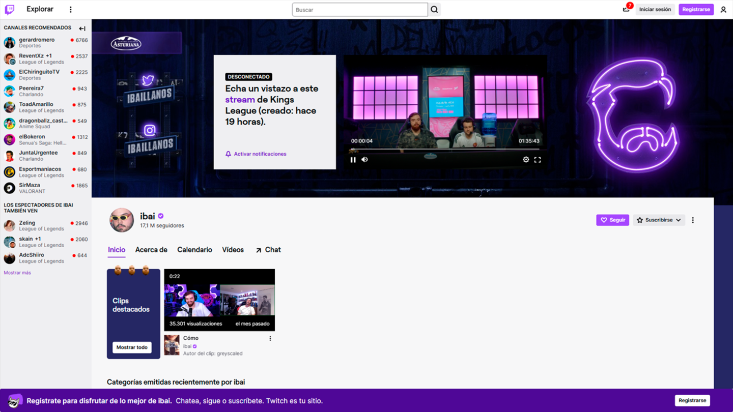Open the video player settings gear
Viewport: 733px width, 412px height.
[x=526, y=160]
